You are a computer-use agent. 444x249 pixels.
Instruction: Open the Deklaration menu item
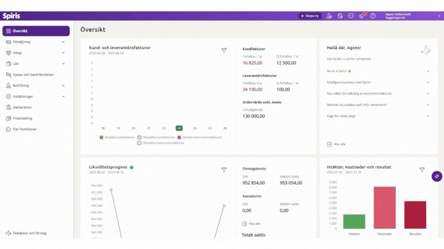(x=22, y=107)
